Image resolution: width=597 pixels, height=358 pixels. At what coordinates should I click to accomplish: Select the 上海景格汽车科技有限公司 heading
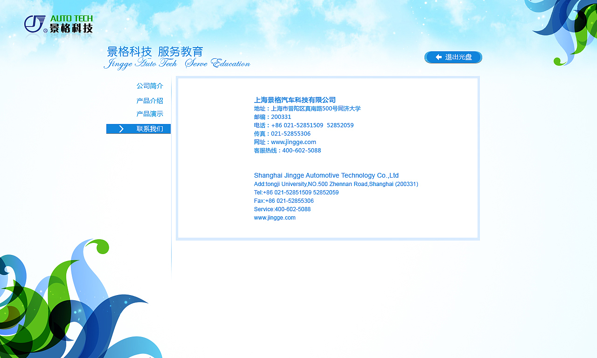pyautogui.click(x=295, y=100)
